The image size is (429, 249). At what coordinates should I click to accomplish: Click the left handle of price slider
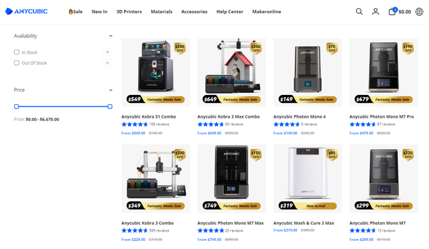(16, 106)
